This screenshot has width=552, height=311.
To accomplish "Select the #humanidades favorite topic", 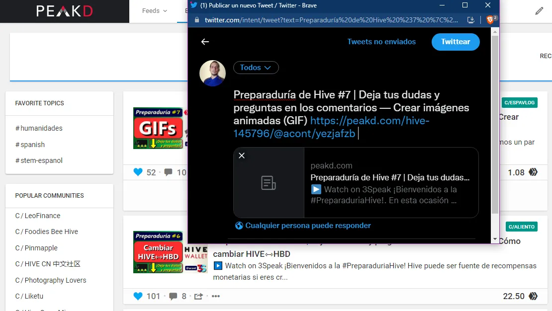I will pyautogui.click(x=39, y=128).
